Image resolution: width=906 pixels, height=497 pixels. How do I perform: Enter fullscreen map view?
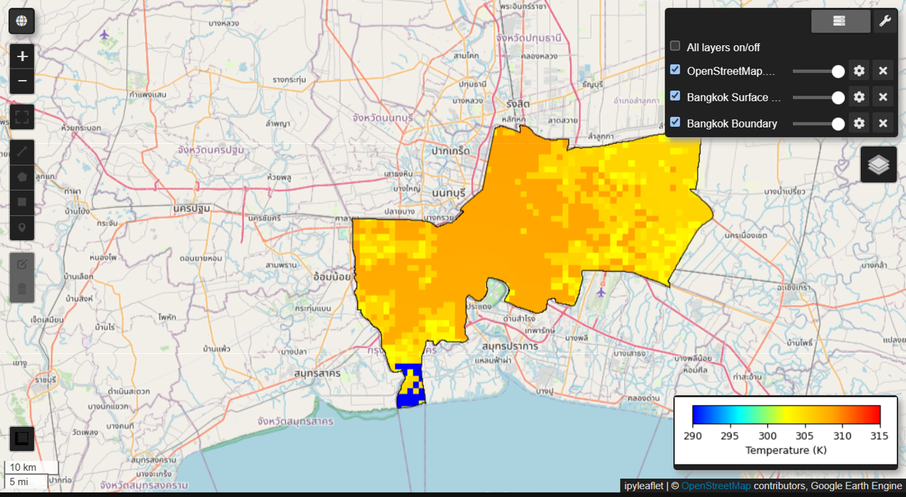(22, 117)
